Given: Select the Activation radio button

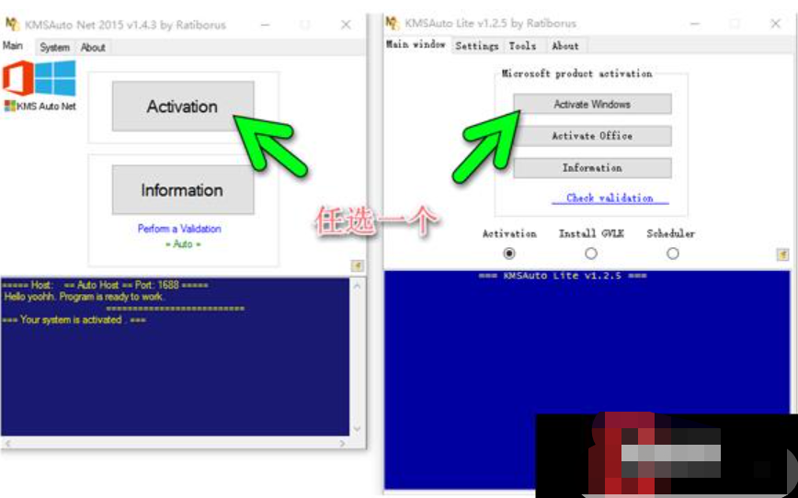Looking at the screenshot, I should click(x=509, y=254).
